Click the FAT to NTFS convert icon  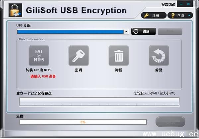[39, 56]
